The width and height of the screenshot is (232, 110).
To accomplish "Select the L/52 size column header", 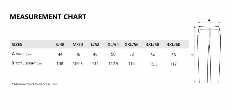I will 95,45.
